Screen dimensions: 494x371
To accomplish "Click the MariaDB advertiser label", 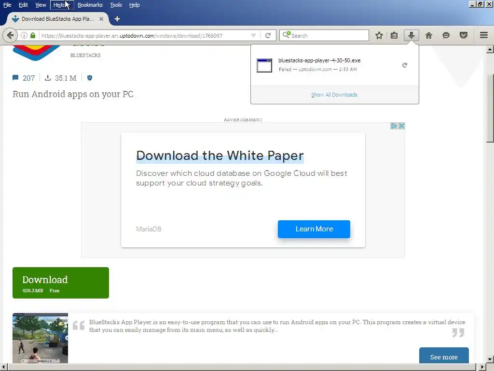I will click(x=149, y=229).
